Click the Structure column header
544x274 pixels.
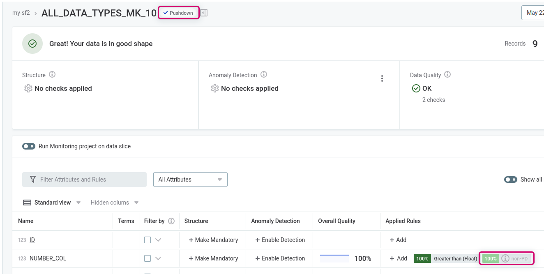(196, 221)
